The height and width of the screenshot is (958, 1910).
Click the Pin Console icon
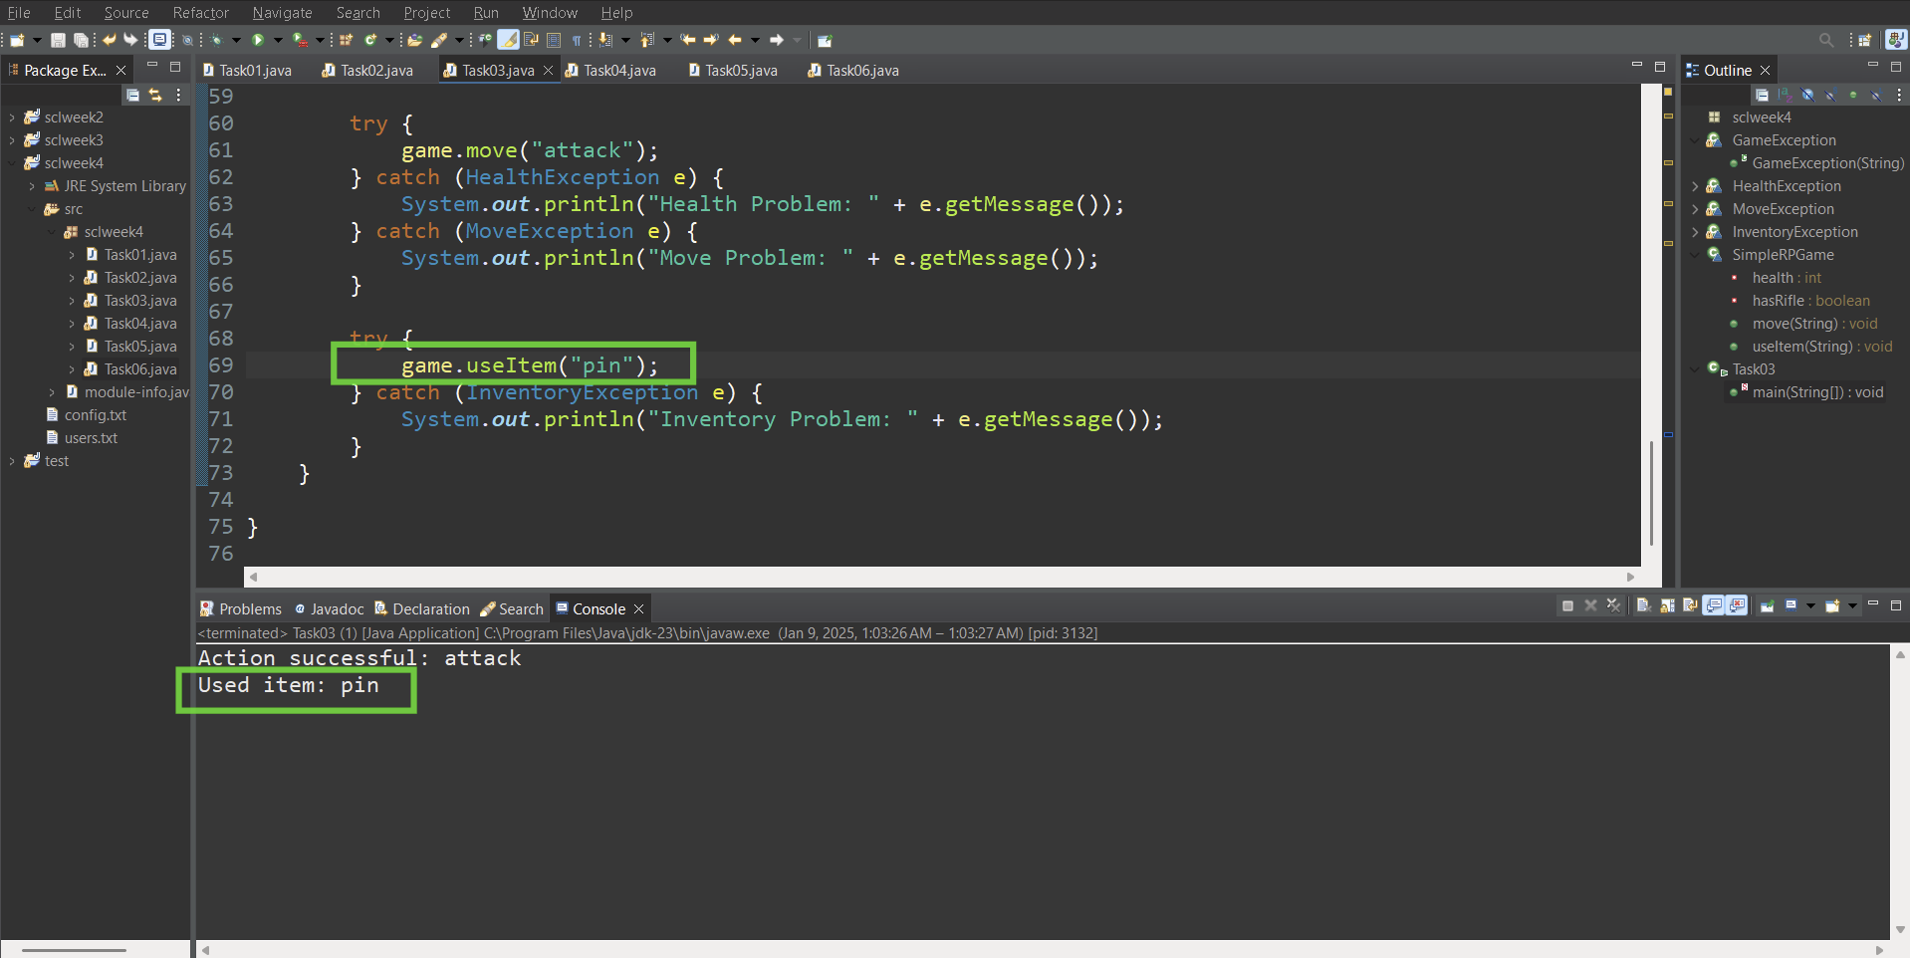pyautogui.click(x=1767, y=605)
